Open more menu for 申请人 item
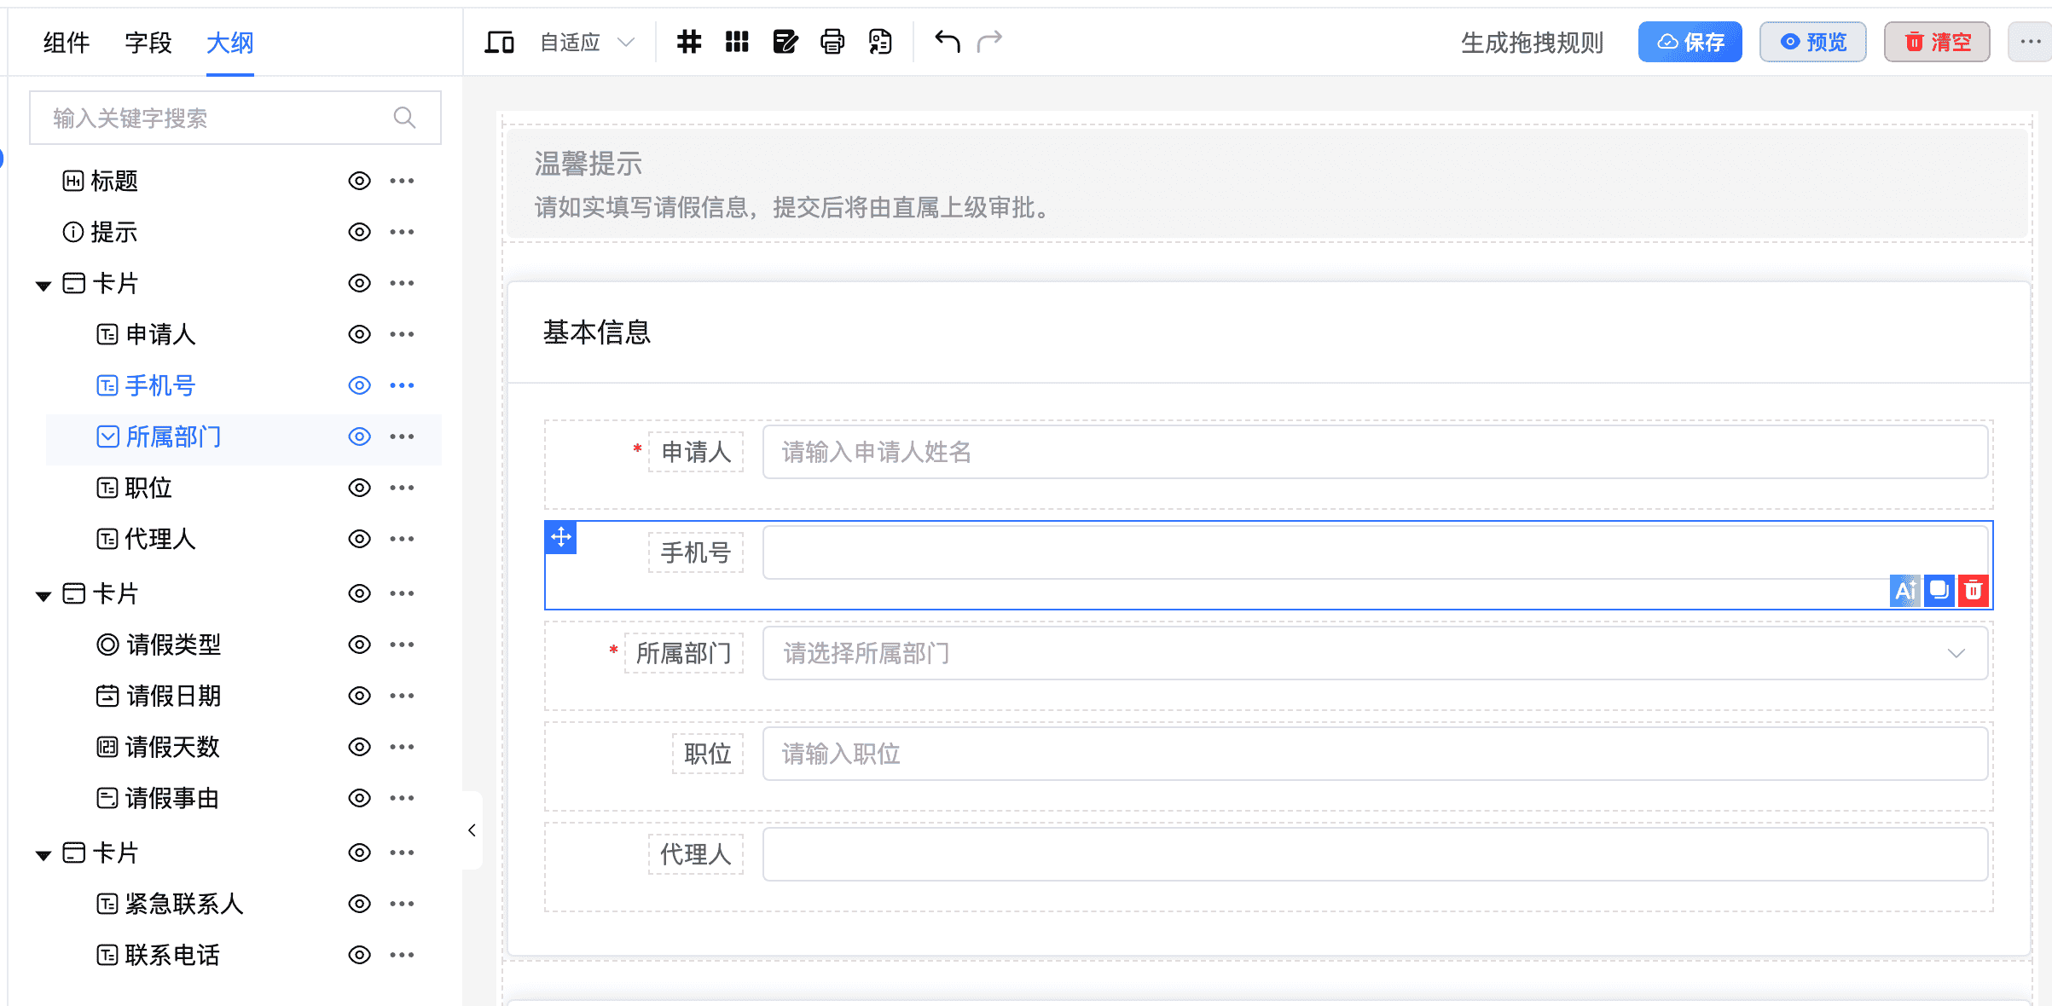The width and height of the screenshot is (2052, 1006). (x=402, y=334)
